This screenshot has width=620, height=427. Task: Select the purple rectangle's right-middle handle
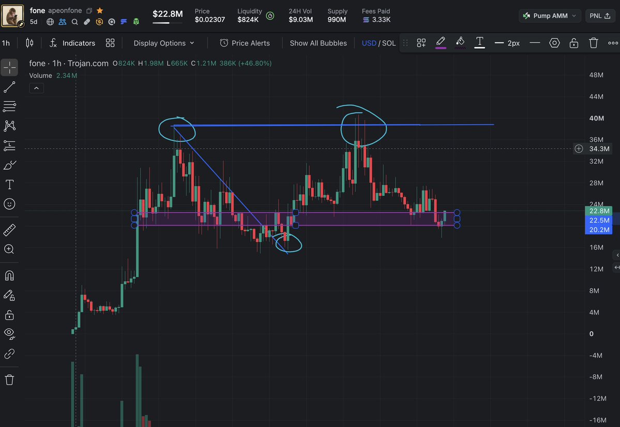457,219
